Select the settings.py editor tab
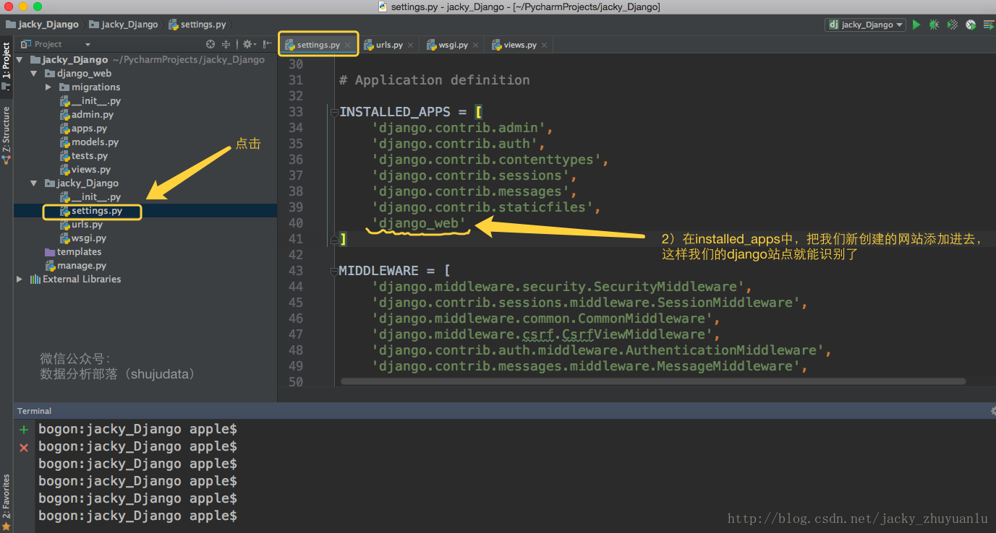The height and width of the screenshot is (533, 996). [x=319, y=45]
